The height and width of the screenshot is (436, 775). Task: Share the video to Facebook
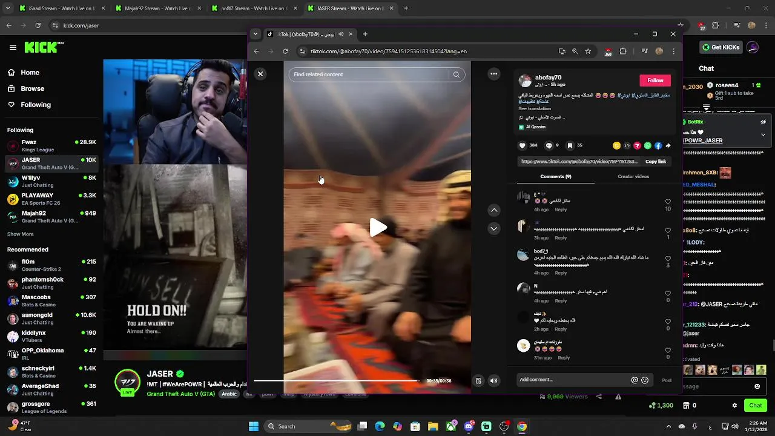[658, 146]
